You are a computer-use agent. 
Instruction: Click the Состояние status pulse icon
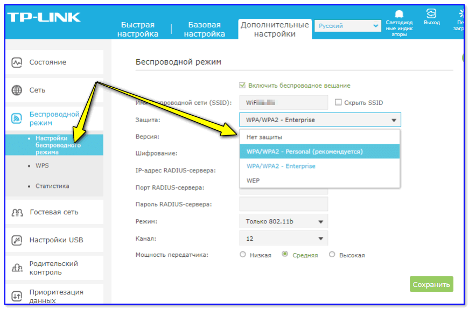click(17, 62)
